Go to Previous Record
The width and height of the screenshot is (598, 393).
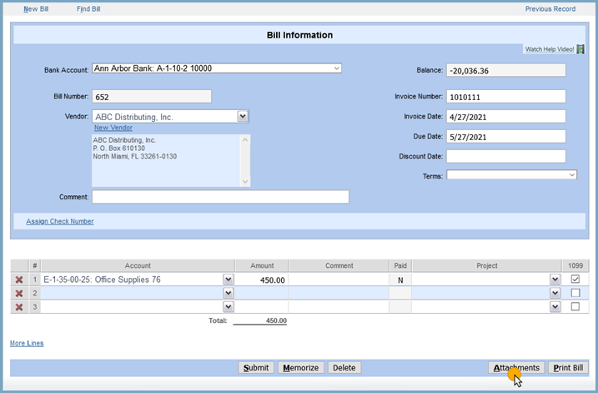550,9
